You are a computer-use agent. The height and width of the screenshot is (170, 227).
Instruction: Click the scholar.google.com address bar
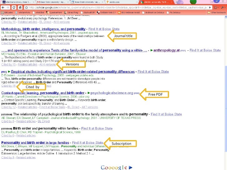(118, 7)
